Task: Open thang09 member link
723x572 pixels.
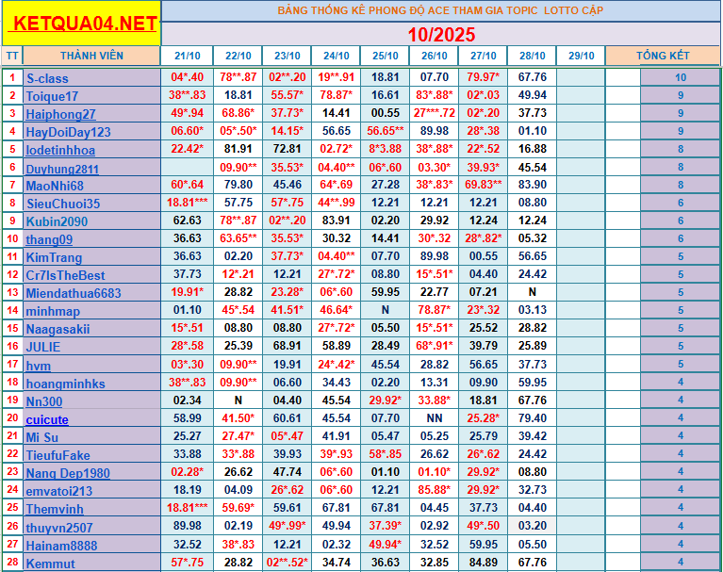Action: coord(49,239)
